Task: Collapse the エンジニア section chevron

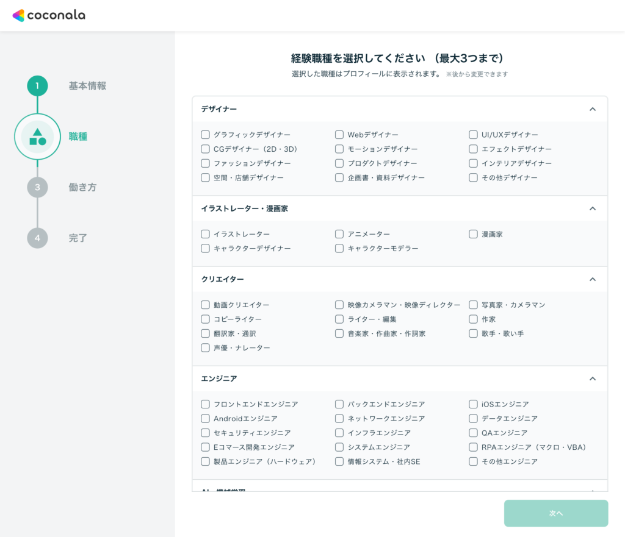Action: (592, 379)
